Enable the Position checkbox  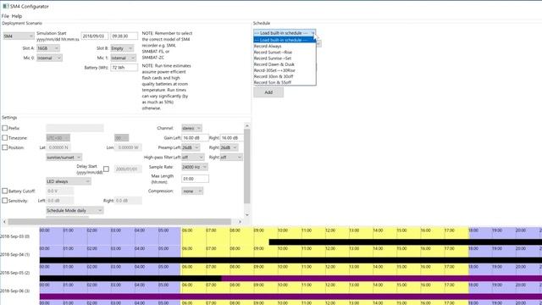(x=5, y=147)
